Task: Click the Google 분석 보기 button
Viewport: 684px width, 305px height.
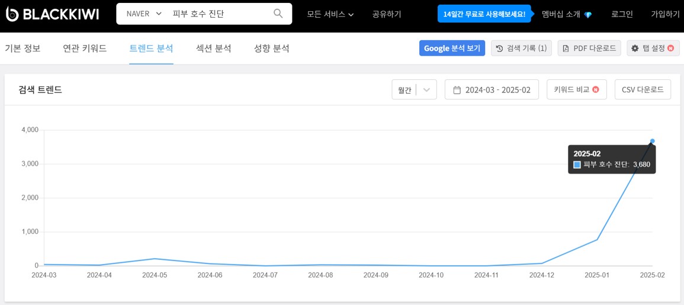Action: [452, 49]
